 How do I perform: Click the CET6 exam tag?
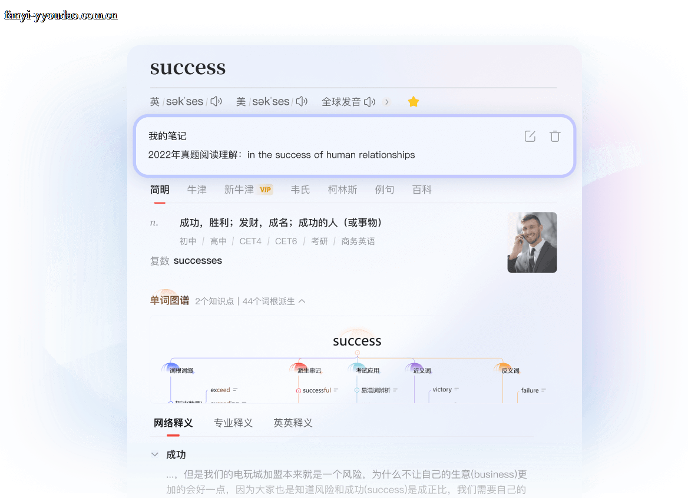pos(286,241)
